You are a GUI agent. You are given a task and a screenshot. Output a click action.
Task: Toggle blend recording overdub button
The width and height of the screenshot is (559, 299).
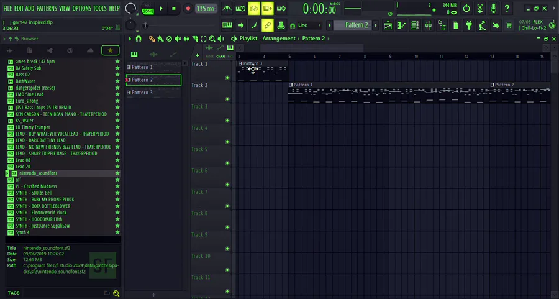pos(267,9)
